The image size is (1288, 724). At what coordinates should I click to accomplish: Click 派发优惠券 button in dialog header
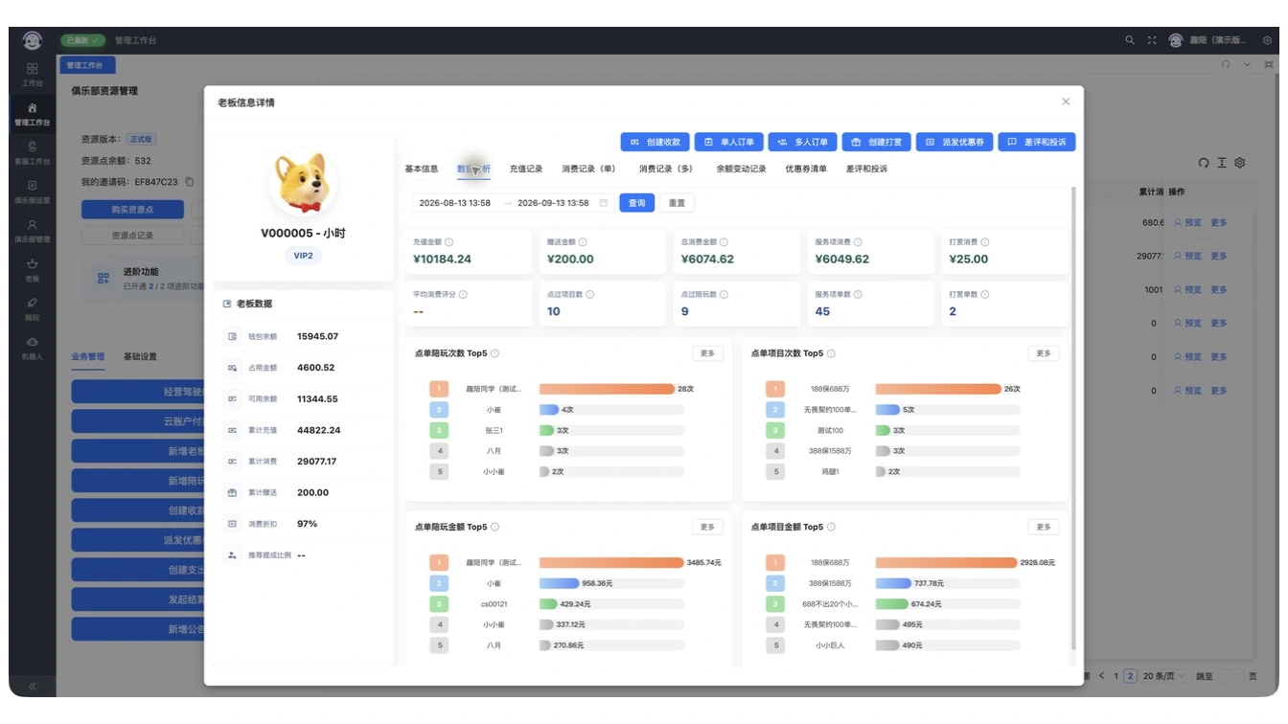(x=954, y=142)
